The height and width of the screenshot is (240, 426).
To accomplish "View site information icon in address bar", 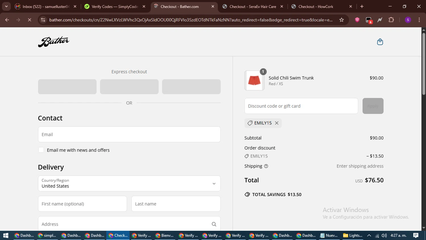I will pyautogui.click(x=43, y=20).
